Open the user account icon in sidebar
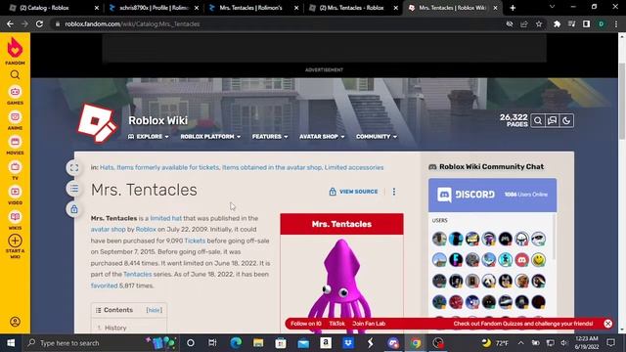Image resolution: width=626 pixels, height=352 pixels. pos(15,322)
